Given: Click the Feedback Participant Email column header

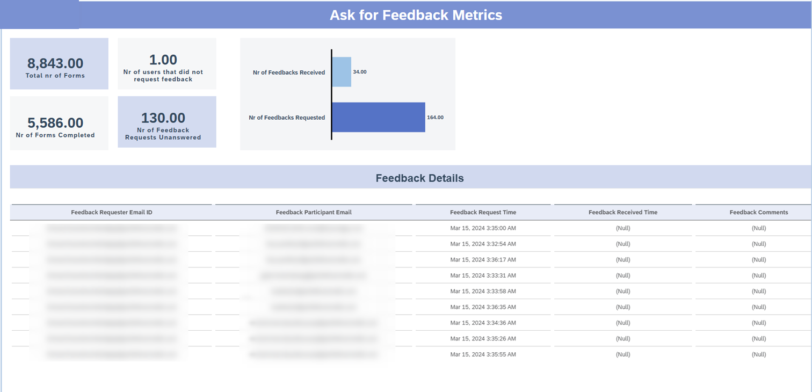Looking at the screenshot, I should coord(314,213).
